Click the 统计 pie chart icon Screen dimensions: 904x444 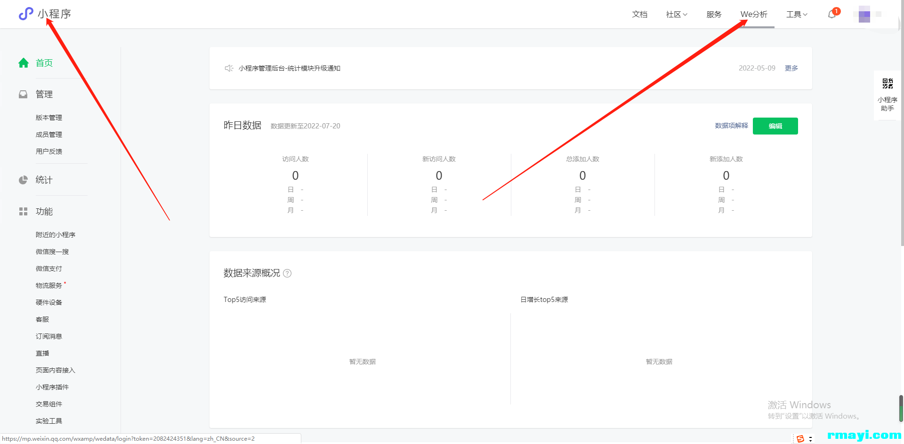tap(23, 180)
